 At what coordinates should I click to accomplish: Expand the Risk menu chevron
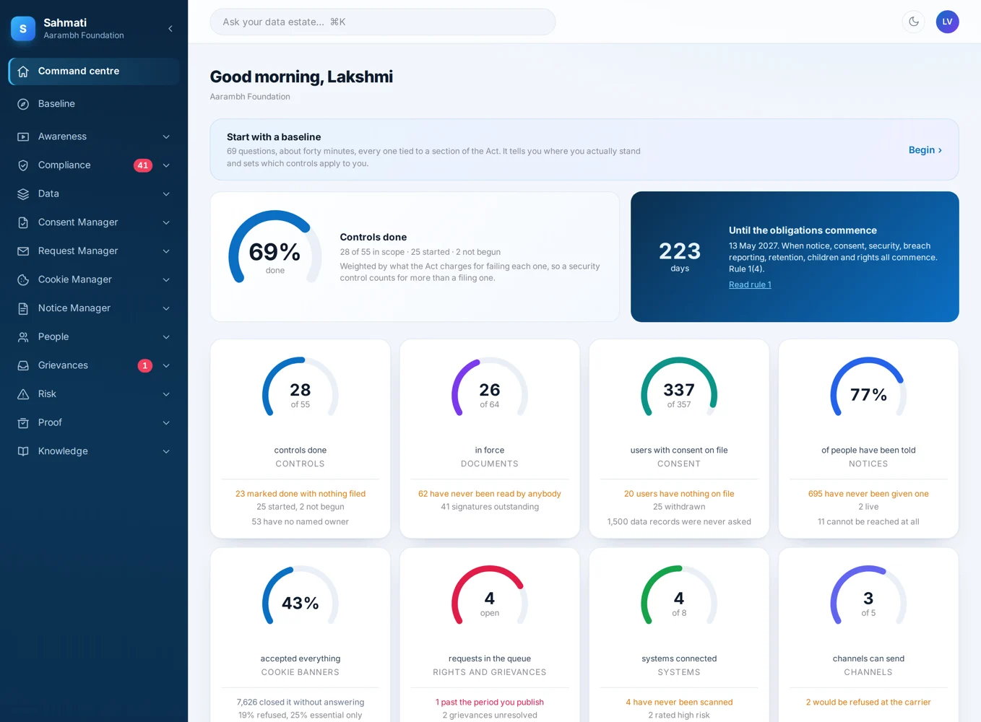(166, 394)
